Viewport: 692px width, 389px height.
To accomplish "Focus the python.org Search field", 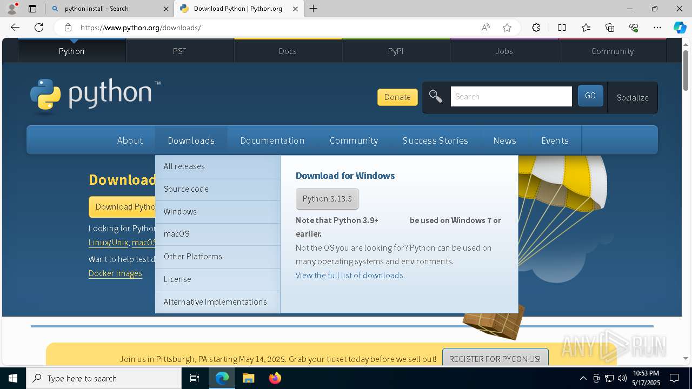I will pos(511,96).
